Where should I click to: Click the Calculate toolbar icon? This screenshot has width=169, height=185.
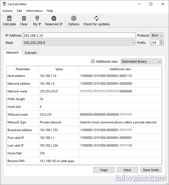point(9,19)
